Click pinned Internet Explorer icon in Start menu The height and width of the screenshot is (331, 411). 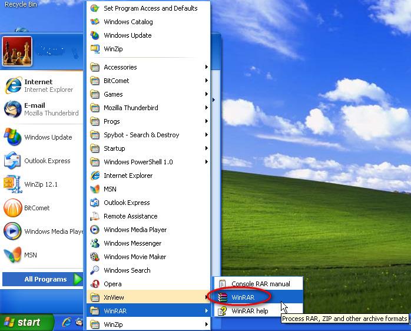click(x=13, y=85)
